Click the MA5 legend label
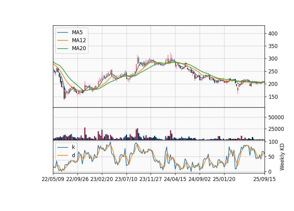This screenshot has height=211, width=294. [x=77, y=32]
